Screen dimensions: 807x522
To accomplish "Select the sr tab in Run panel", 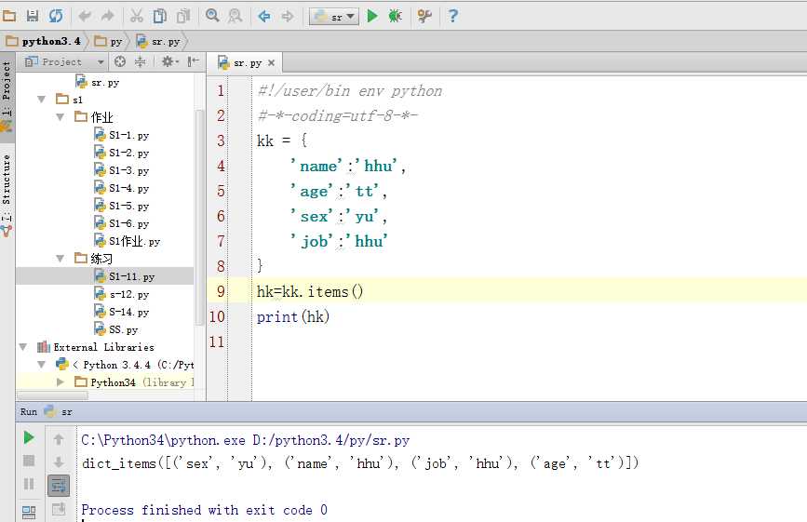I will (58, 411).
